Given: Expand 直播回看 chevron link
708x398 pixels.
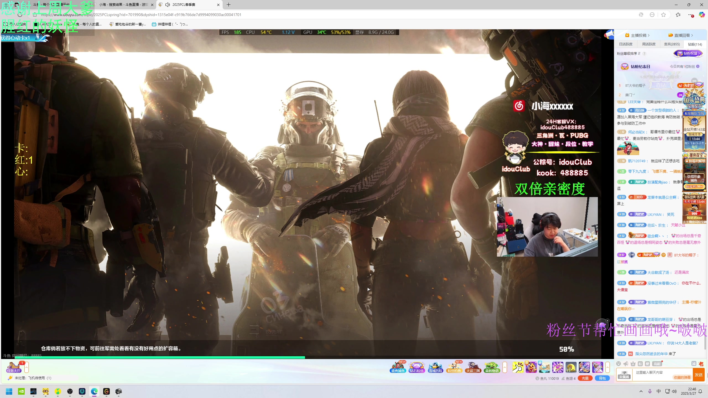Looking at the screenshot, I should pyautogui.click(x=681, y=35).
